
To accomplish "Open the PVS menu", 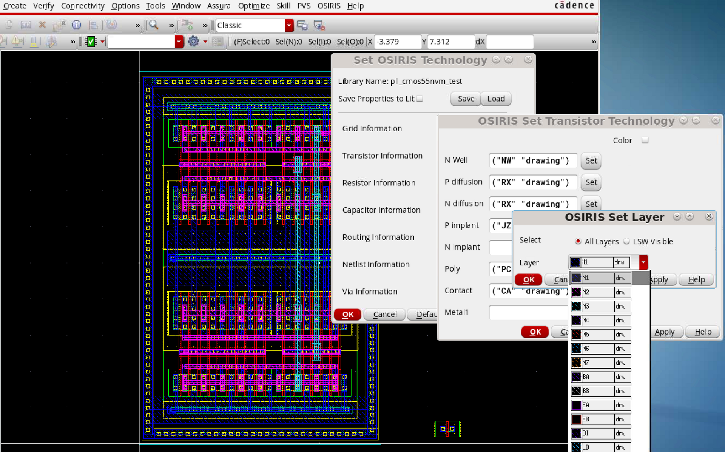I will coord(304,6).
